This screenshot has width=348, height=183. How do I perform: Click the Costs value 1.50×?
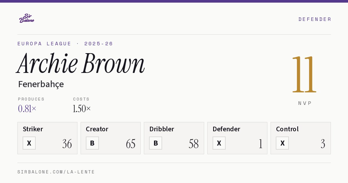coord(82,109)
